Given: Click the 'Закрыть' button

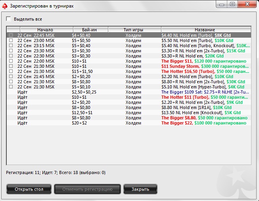Looking at the screenshot, I should 140,189.
